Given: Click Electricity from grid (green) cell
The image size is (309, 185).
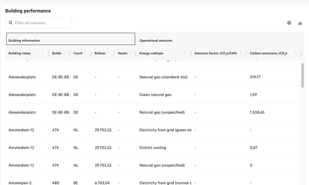Looking at the screenshot, I should tap(165, 130).
